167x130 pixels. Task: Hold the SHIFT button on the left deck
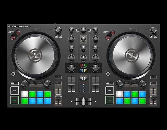coord(15,83)
